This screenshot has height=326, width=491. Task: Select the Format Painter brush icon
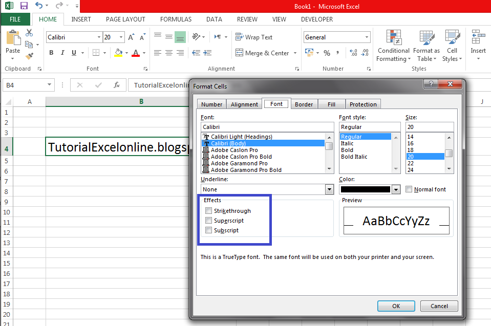click(x=29, y=56)
